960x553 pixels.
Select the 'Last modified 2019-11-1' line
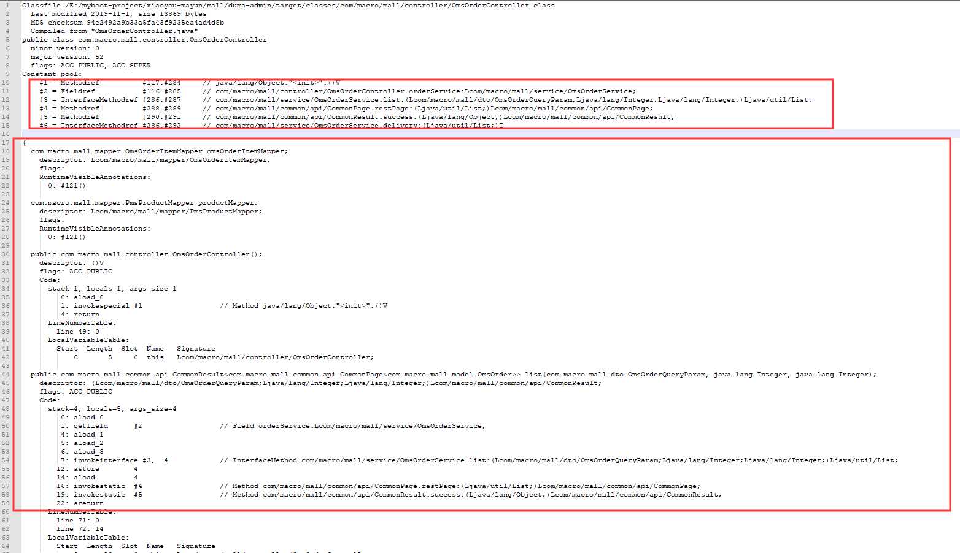click(x=118, y=13)
